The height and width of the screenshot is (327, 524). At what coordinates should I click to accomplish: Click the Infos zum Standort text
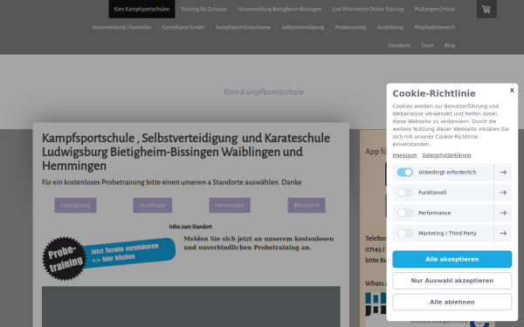190,227
